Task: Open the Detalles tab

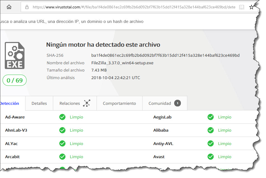Action: [x=39, y=103]
